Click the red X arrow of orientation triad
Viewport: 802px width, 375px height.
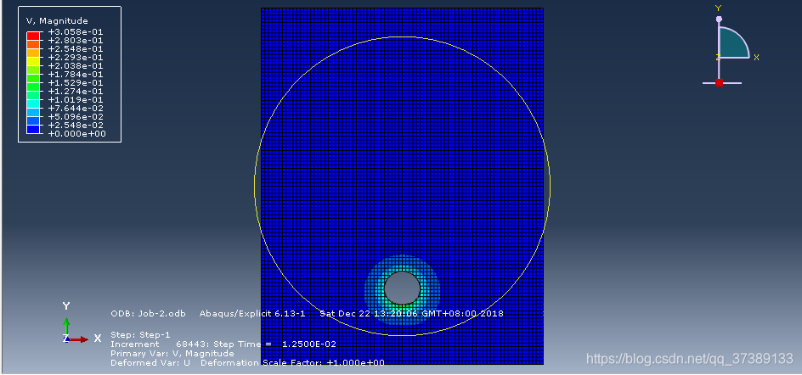click(x=79, y=339)
